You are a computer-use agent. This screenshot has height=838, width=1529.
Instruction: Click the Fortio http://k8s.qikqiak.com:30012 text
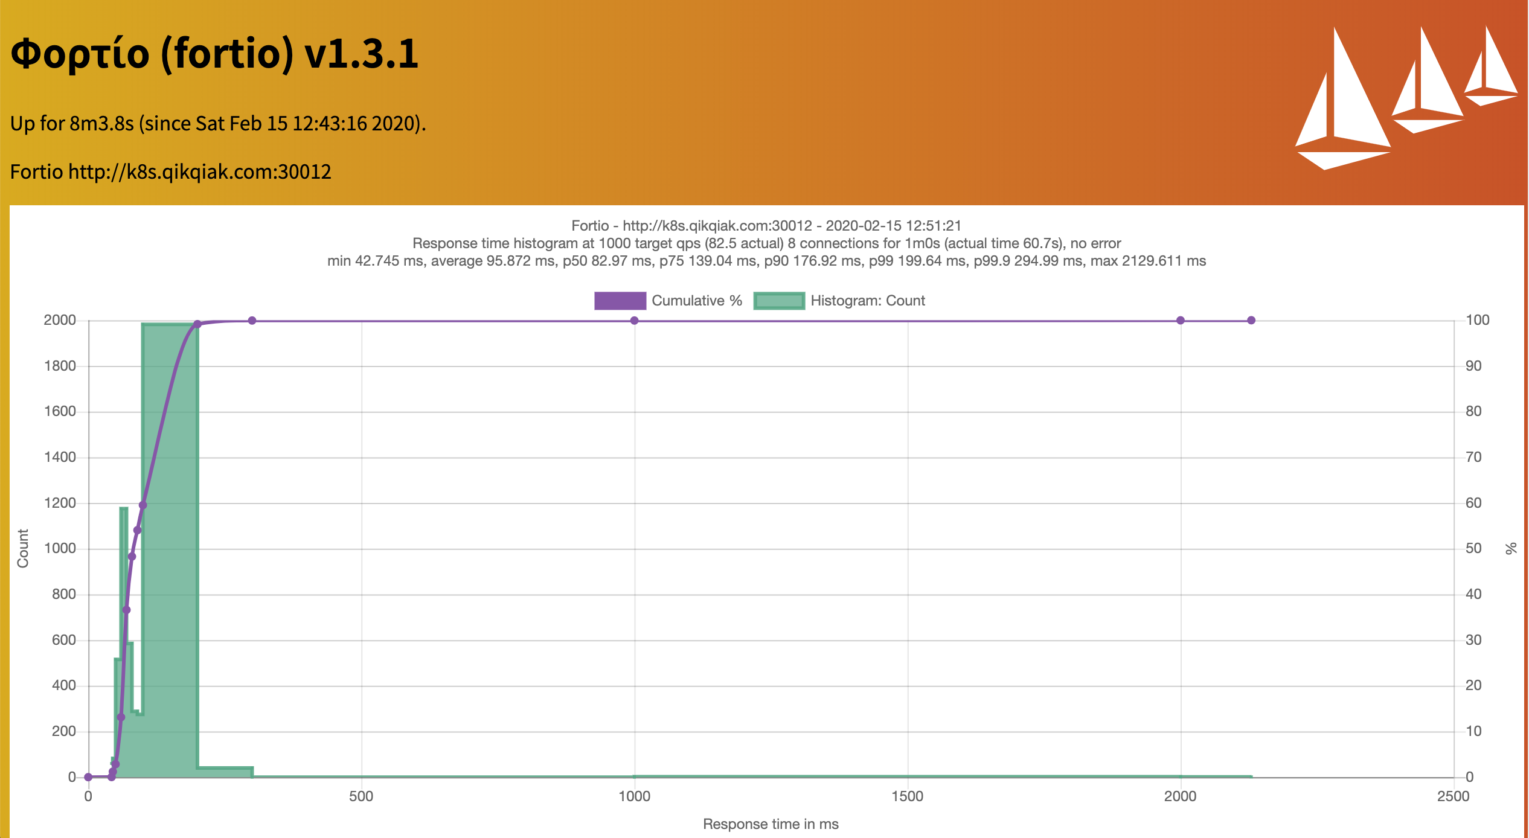coord(171,172)
